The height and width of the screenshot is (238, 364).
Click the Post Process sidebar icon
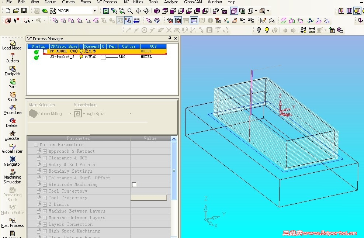pos(12,223)
